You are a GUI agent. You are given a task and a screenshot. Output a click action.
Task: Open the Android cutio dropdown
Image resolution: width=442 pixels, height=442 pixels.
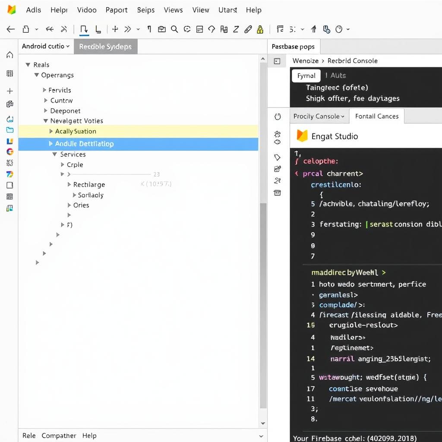tap(46, 47)
